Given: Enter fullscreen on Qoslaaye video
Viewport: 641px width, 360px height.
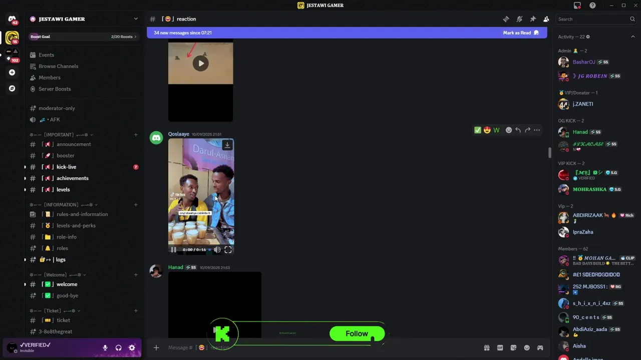Looking at the screenshot, I should [x=228, y=249].
